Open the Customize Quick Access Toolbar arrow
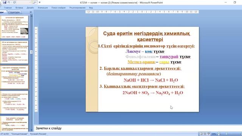The image size is (242, 136). (x=40, y=2)
